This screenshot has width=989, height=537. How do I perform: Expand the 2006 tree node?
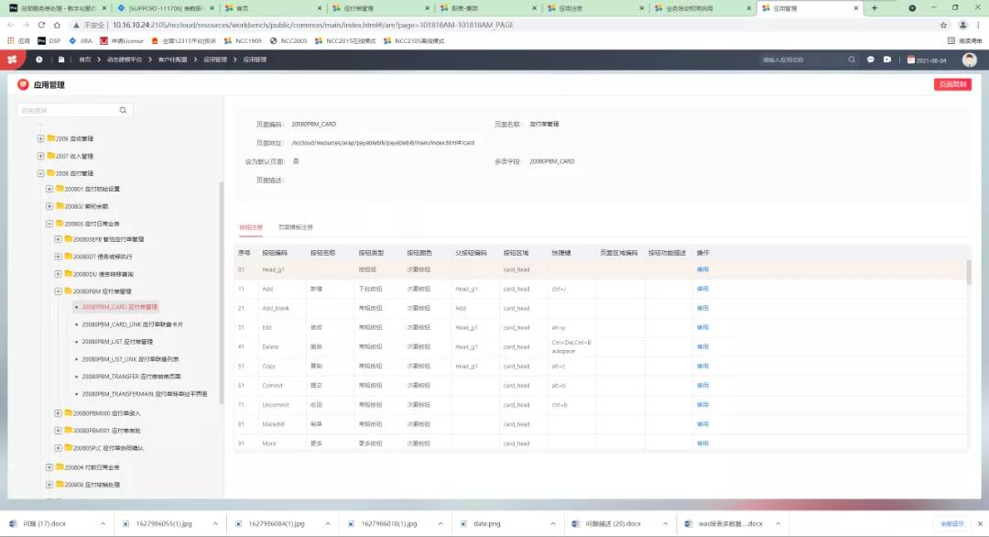click(40, 138)
